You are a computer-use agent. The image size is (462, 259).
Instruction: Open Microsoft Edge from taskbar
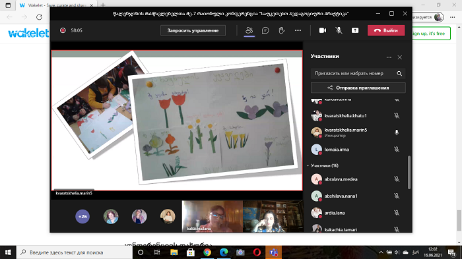pyautogui.click(x=224, y=252)
